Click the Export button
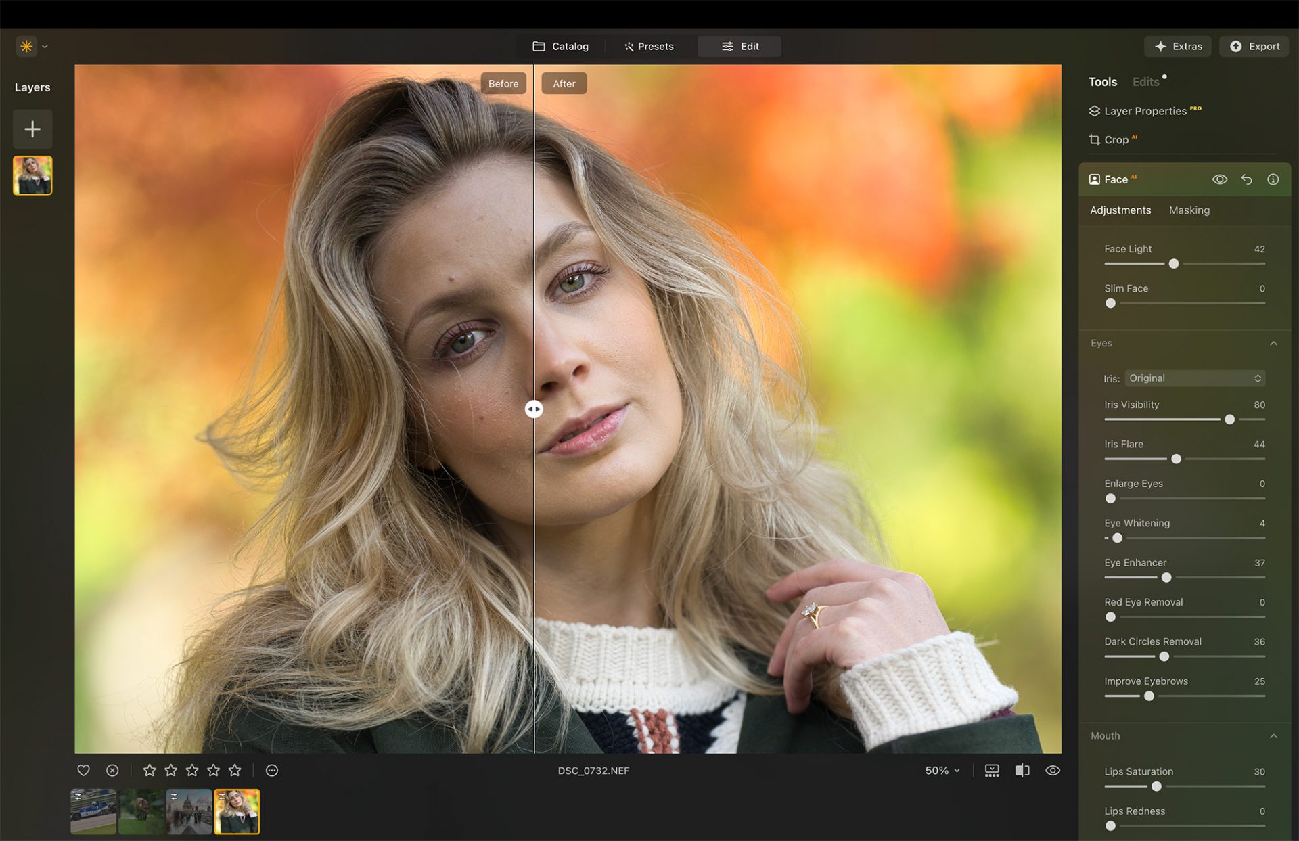This screenshot has height=841, width=1299. [1254, 46]
